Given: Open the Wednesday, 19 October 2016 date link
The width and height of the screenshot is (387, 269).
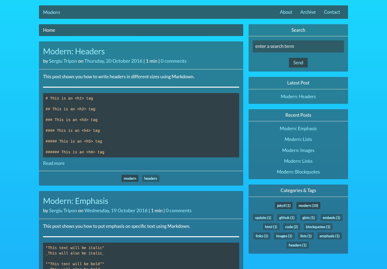Looking at the screenshot, I should click(x=116, y=211).
